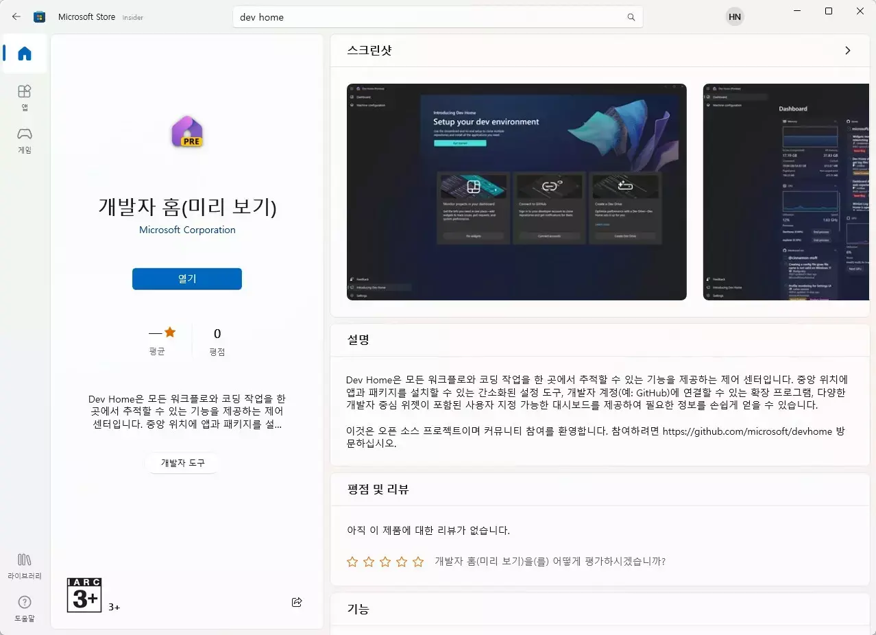Click the 열기 (Open) button

pyautogui.click(x=186, y=278)
